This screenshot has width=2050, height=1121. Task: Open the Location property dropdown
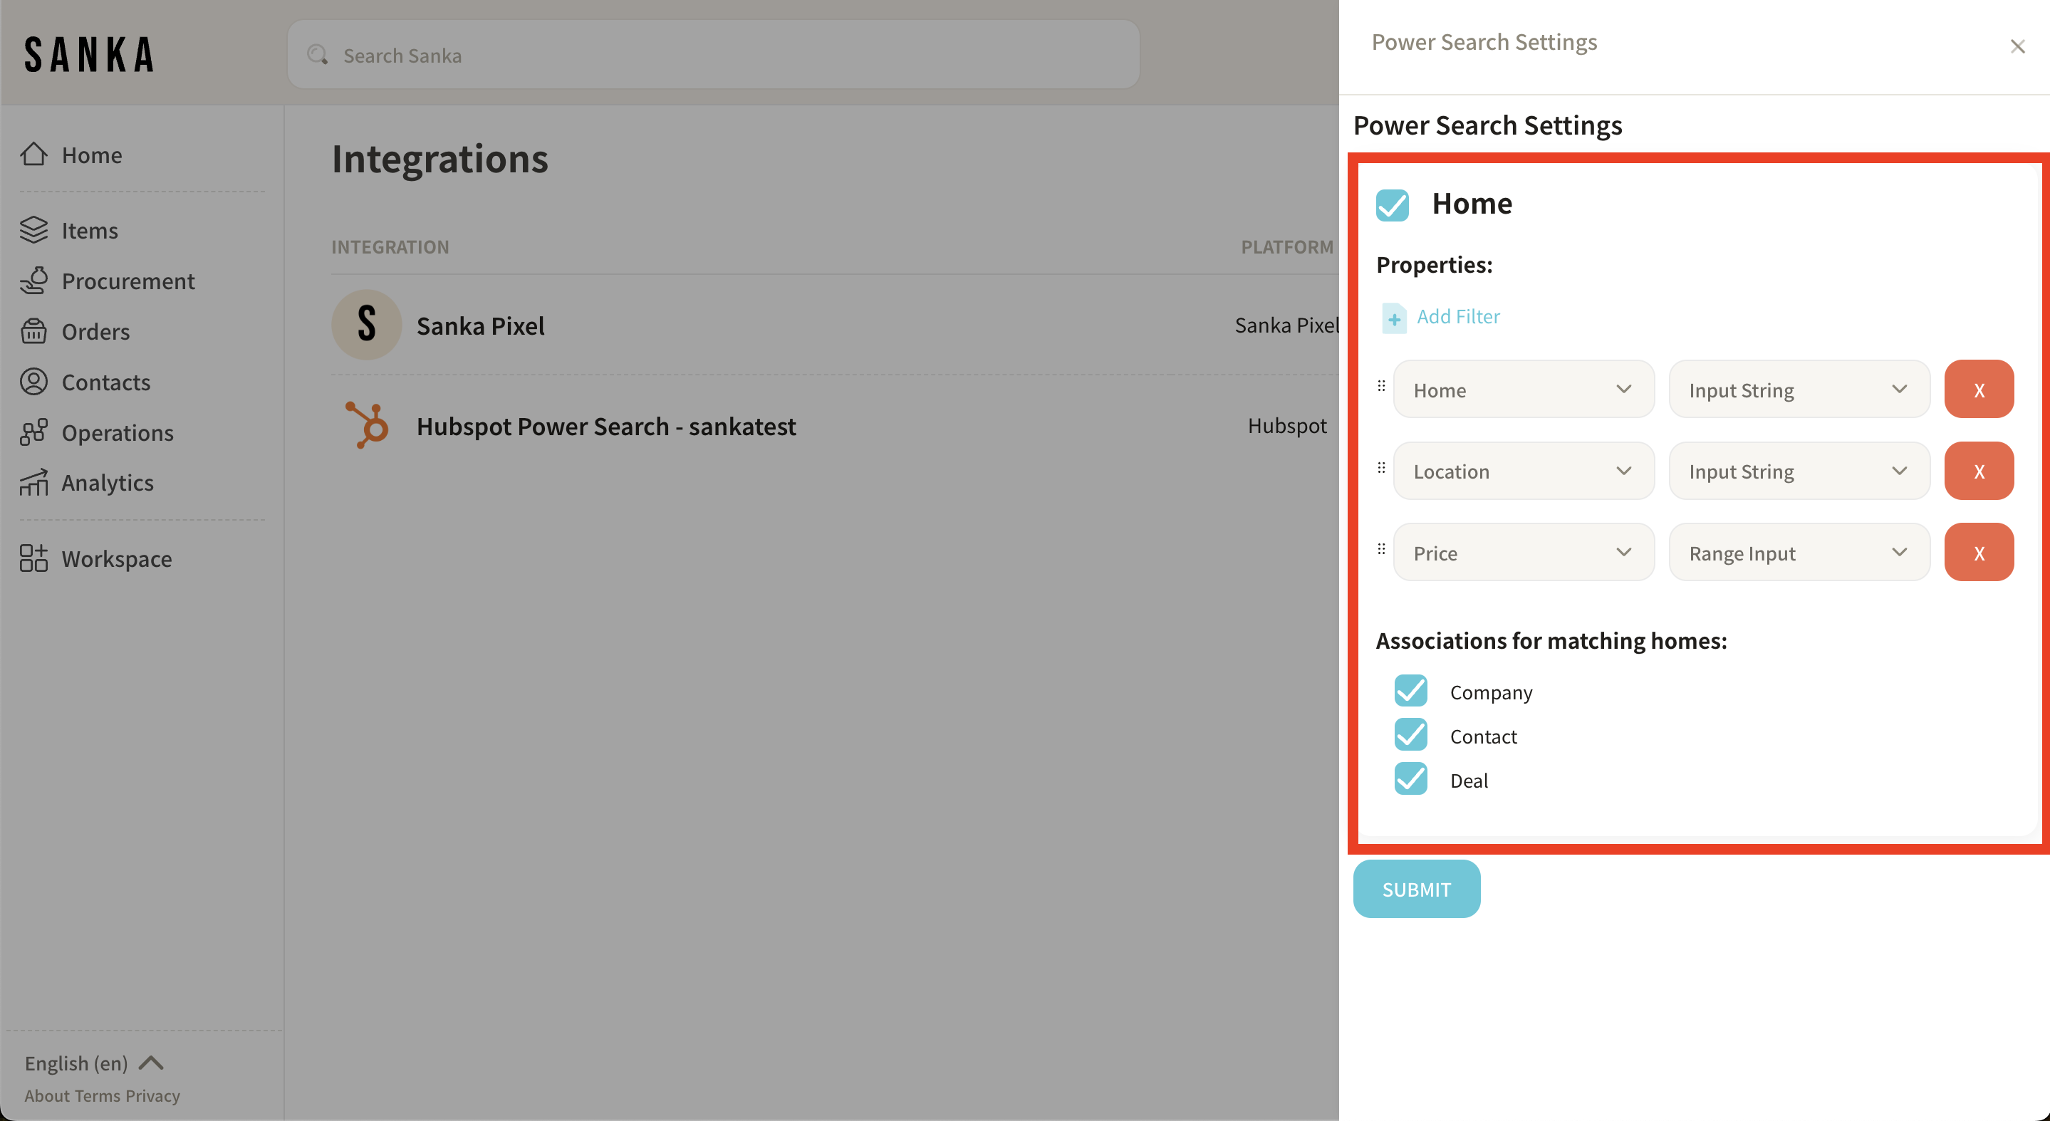coord(1522,471)
